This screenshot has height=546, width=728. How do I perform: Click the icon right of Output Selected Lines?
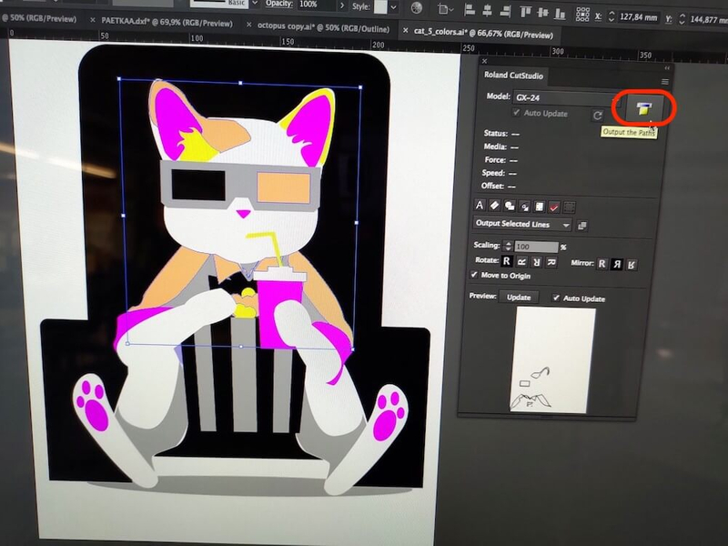pyautogui.click(x=582, y=225)
